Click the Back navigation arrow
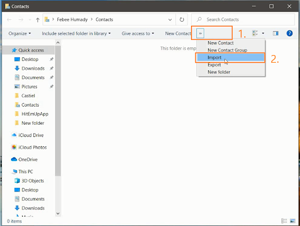The width and height of the screenshot is (300, 226). tap(9, 19)
